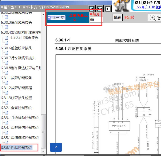Click the mechanic mascot image
161x156 pixels.
[121, 6]
